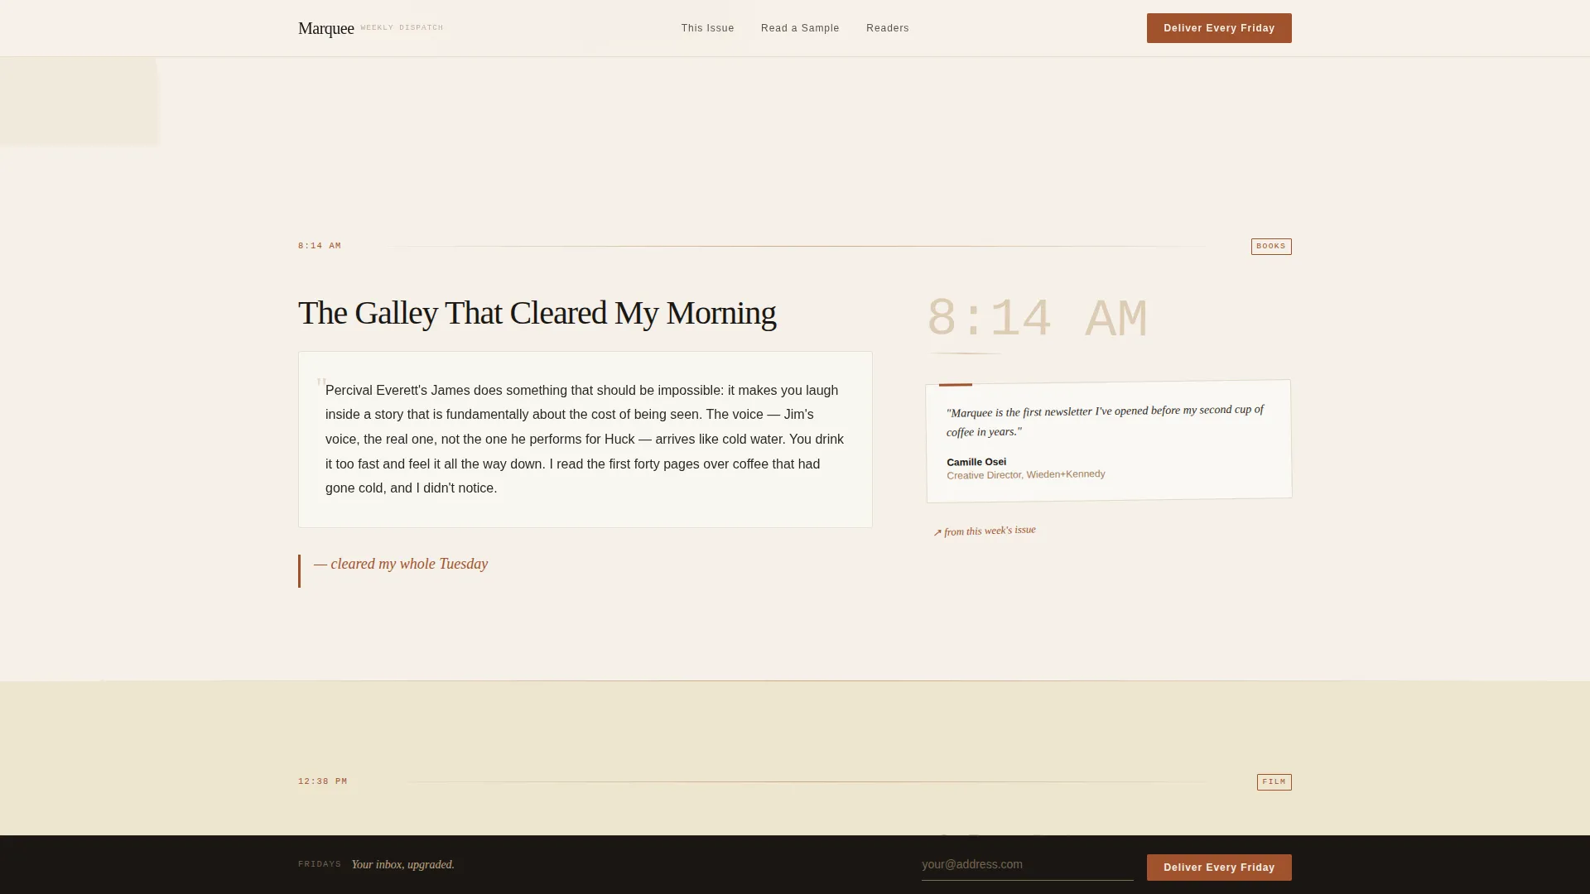Click the large 8:14 AM clock display

[x=1037, y=319]
